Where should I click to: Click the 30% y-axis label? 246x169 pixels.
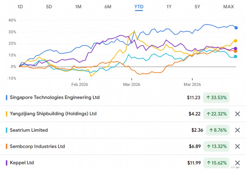pos(12,32)
